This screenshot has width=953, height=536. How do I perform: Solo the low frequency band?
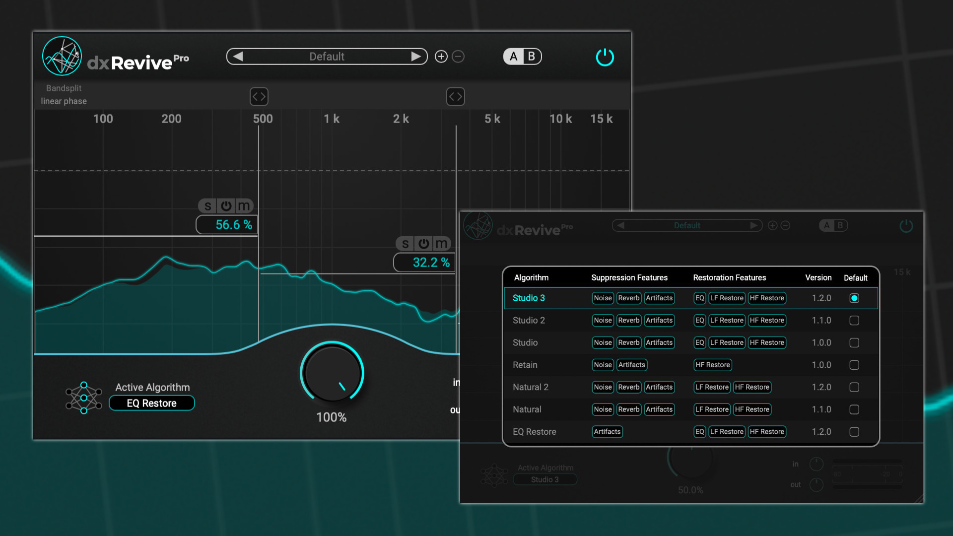point(207,206)
